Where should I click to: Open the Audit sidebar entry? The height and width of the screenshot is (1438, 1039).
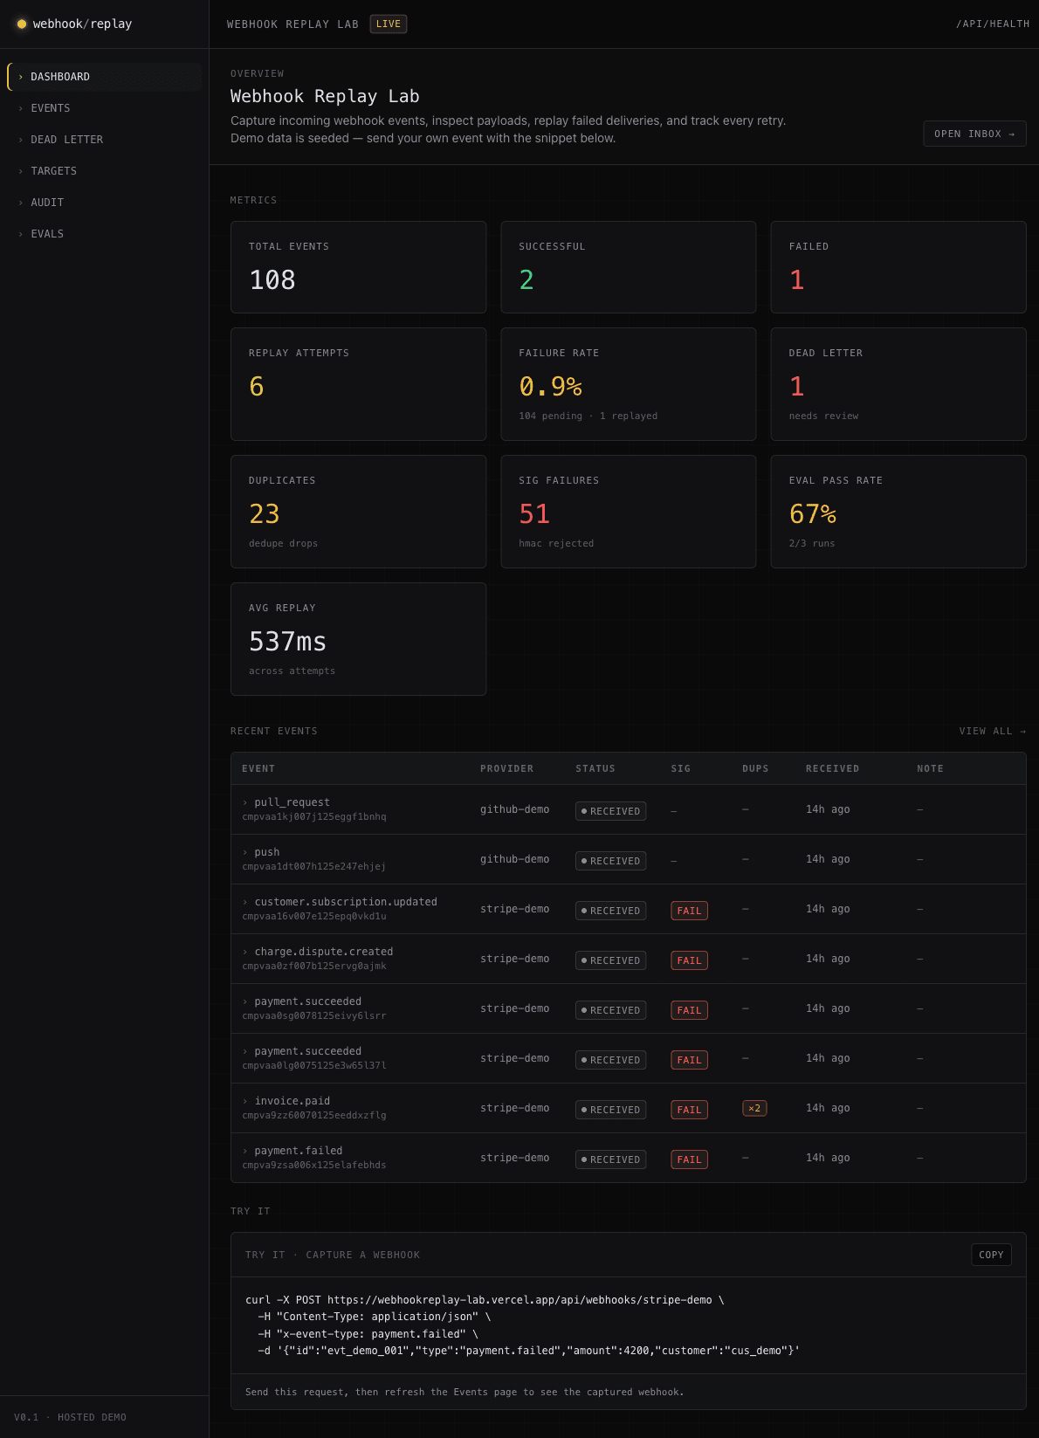pos(105,203)
